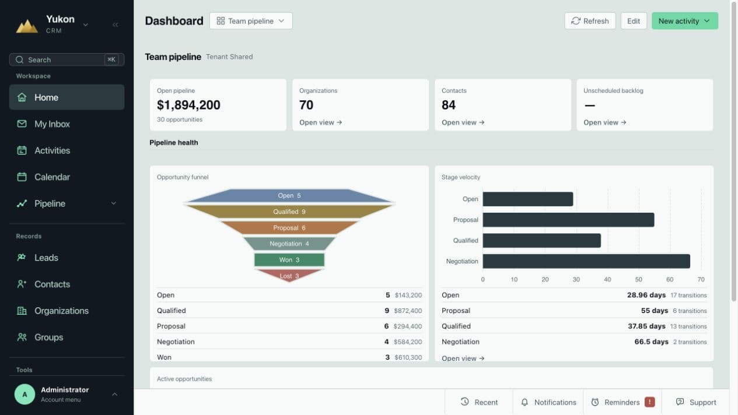Click the Activities checklist icon
The width and height of the screenshot is (738, 415).
pyautogui.click(x=22, y=150)
